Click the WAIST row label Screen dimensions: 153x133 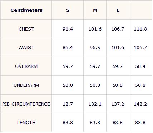[x=26, y=48]
